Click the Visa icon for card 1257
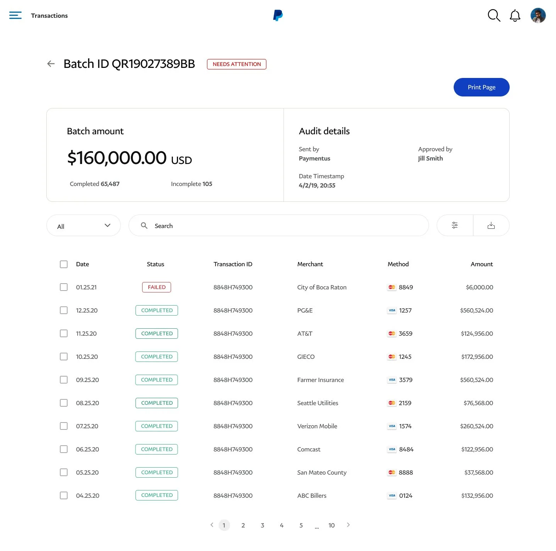 392,310
